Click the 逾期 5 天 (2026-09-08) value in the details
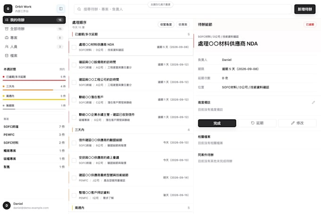The height and width of the screenshot is (214, 321). tap(240, 69)
